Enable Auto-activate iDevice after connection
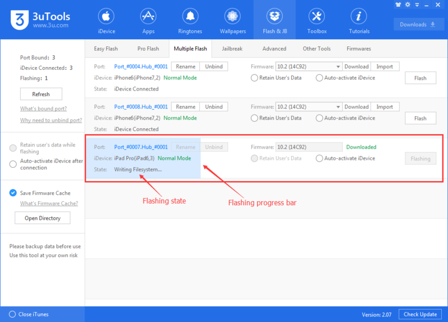 point(13,164)
